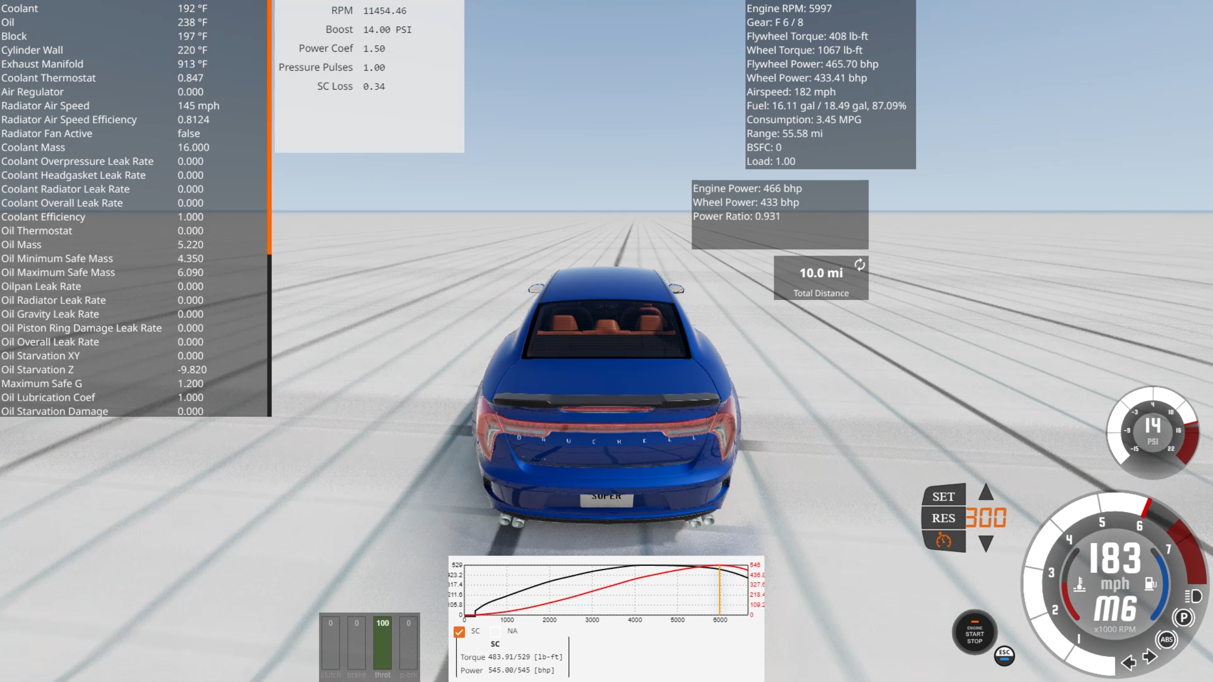The height and width of the screenshot is (682, 1213).
Task: Uncheck the SC torque curve checkbox
Action: (459, 632)
